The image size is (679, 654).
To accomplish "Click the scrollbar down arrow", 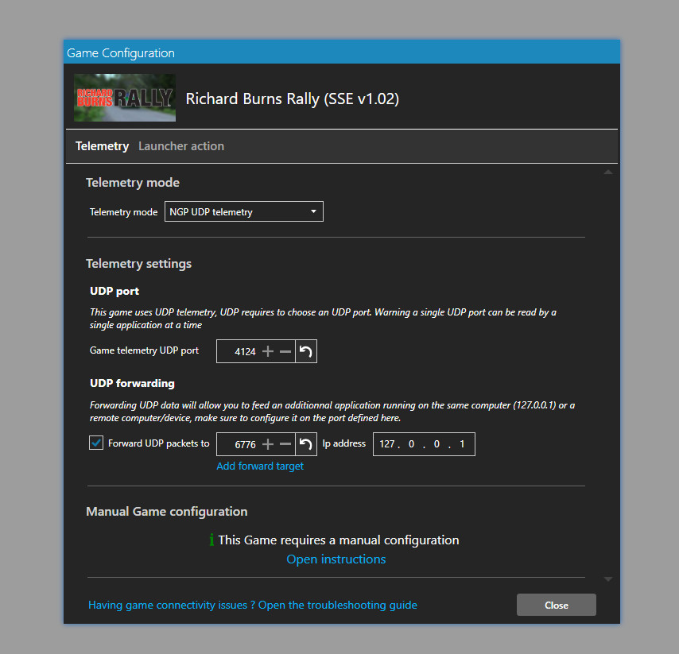I will coord(608,579).
